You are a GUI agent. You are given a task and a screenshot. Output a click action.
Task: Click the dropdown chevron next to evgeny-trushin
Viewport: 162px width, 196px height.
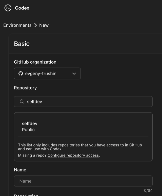tap(74, 74)
